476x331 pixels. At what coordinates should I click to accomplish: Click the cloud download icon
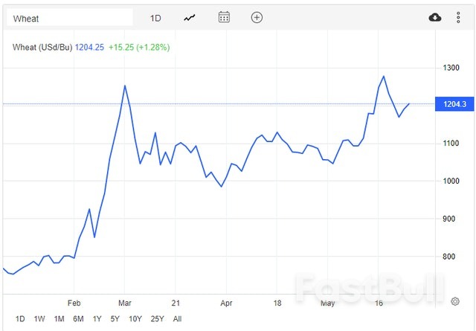435,17
